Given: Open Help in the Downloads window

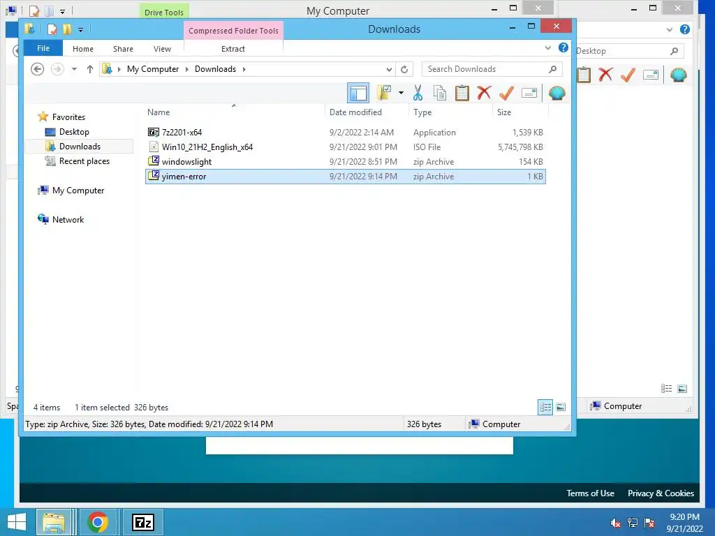Looking at the screenshot, I should pos(563,47).
